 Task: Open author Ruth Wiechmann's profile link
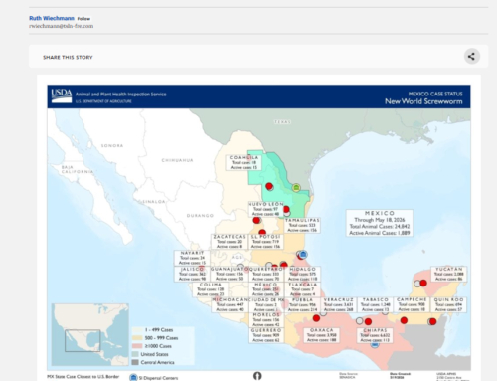52,18
